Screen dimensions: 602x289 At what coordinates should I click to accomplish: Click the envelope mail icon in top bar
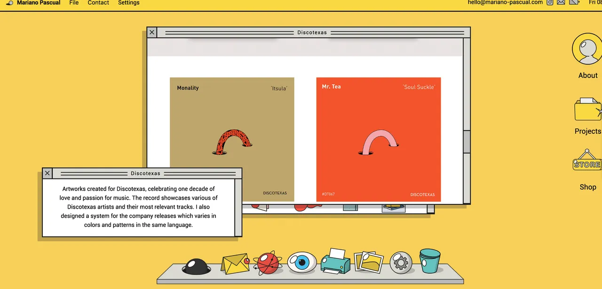[561, 2]
